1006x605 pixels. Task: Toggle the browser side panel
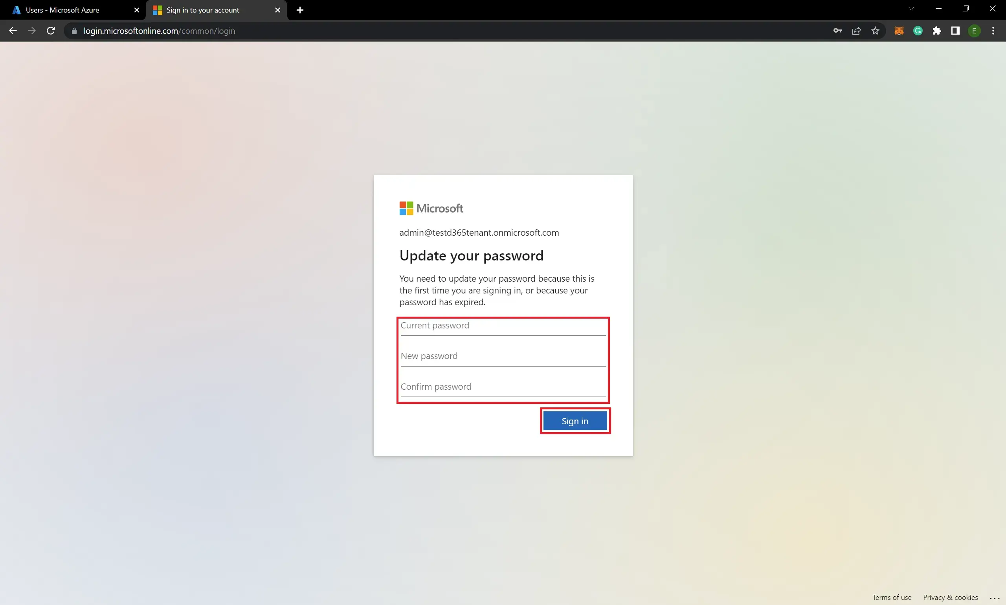(955, 31)
